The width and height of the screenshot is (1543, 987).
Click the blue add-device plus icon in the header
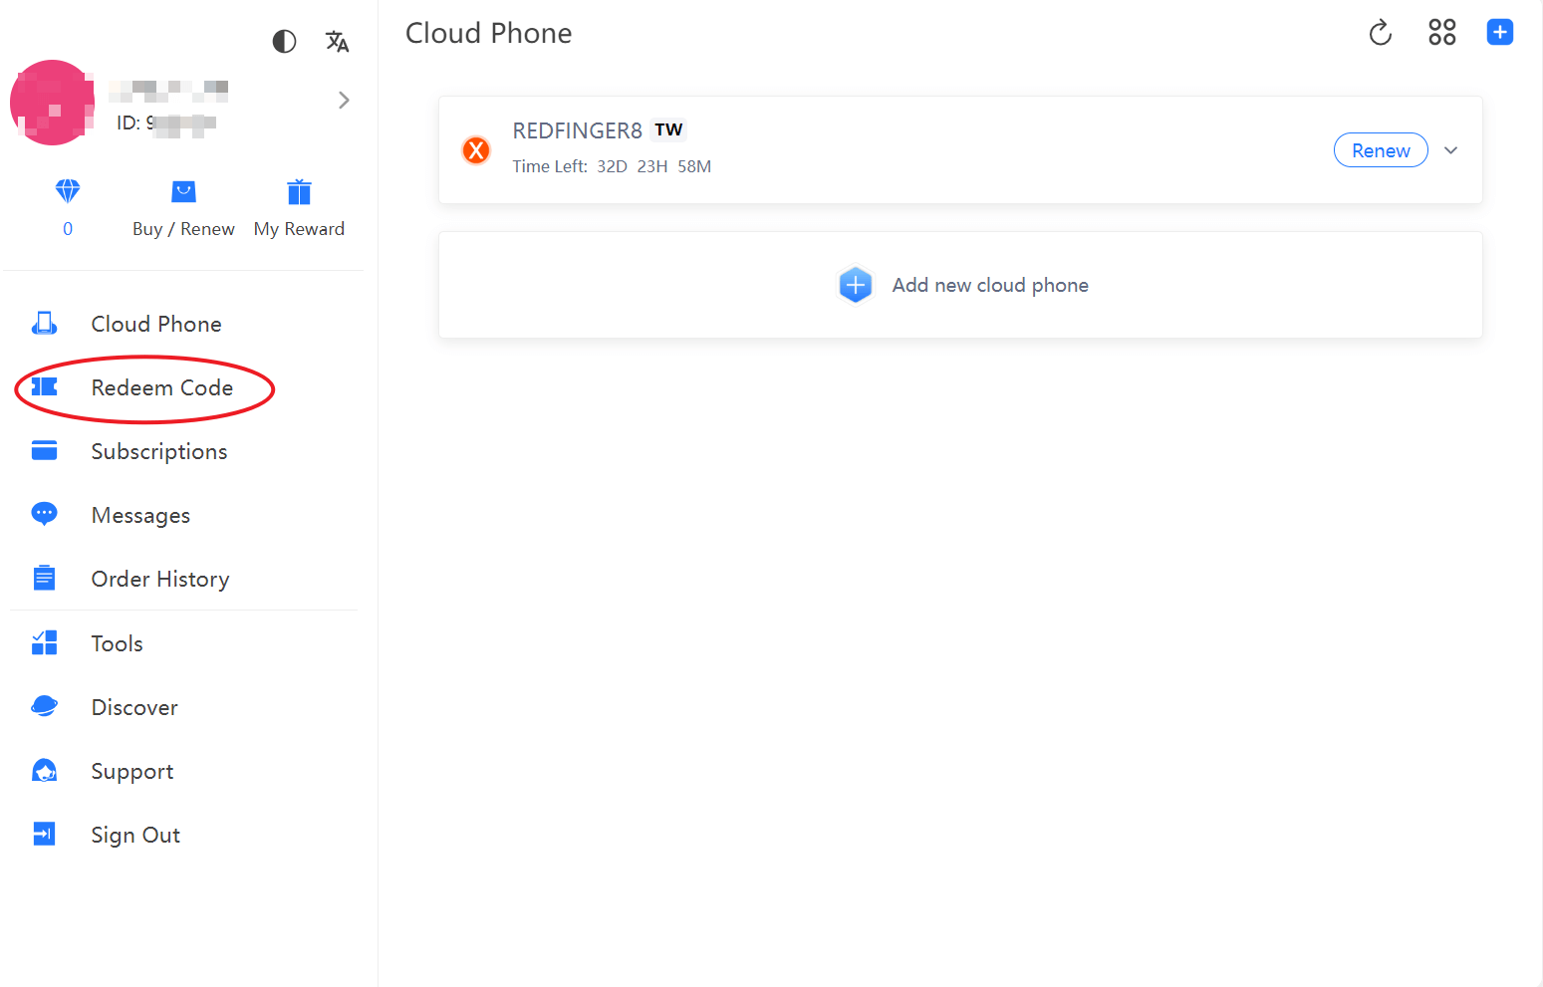[1499, 33]
